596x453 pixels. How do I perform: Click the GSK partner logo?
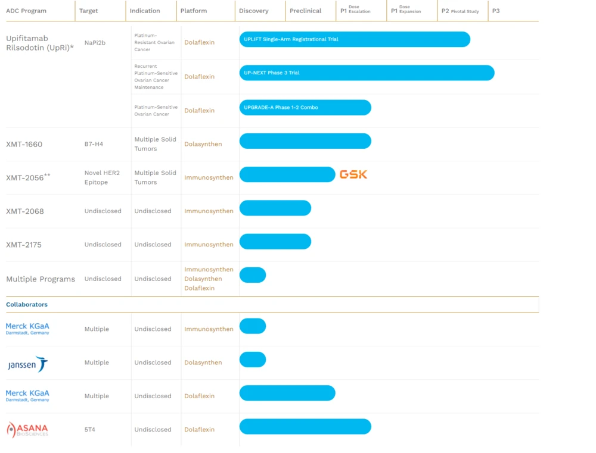[353, 174]
